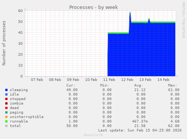Click the '11 Feb' x-axis label

[109, 80]
